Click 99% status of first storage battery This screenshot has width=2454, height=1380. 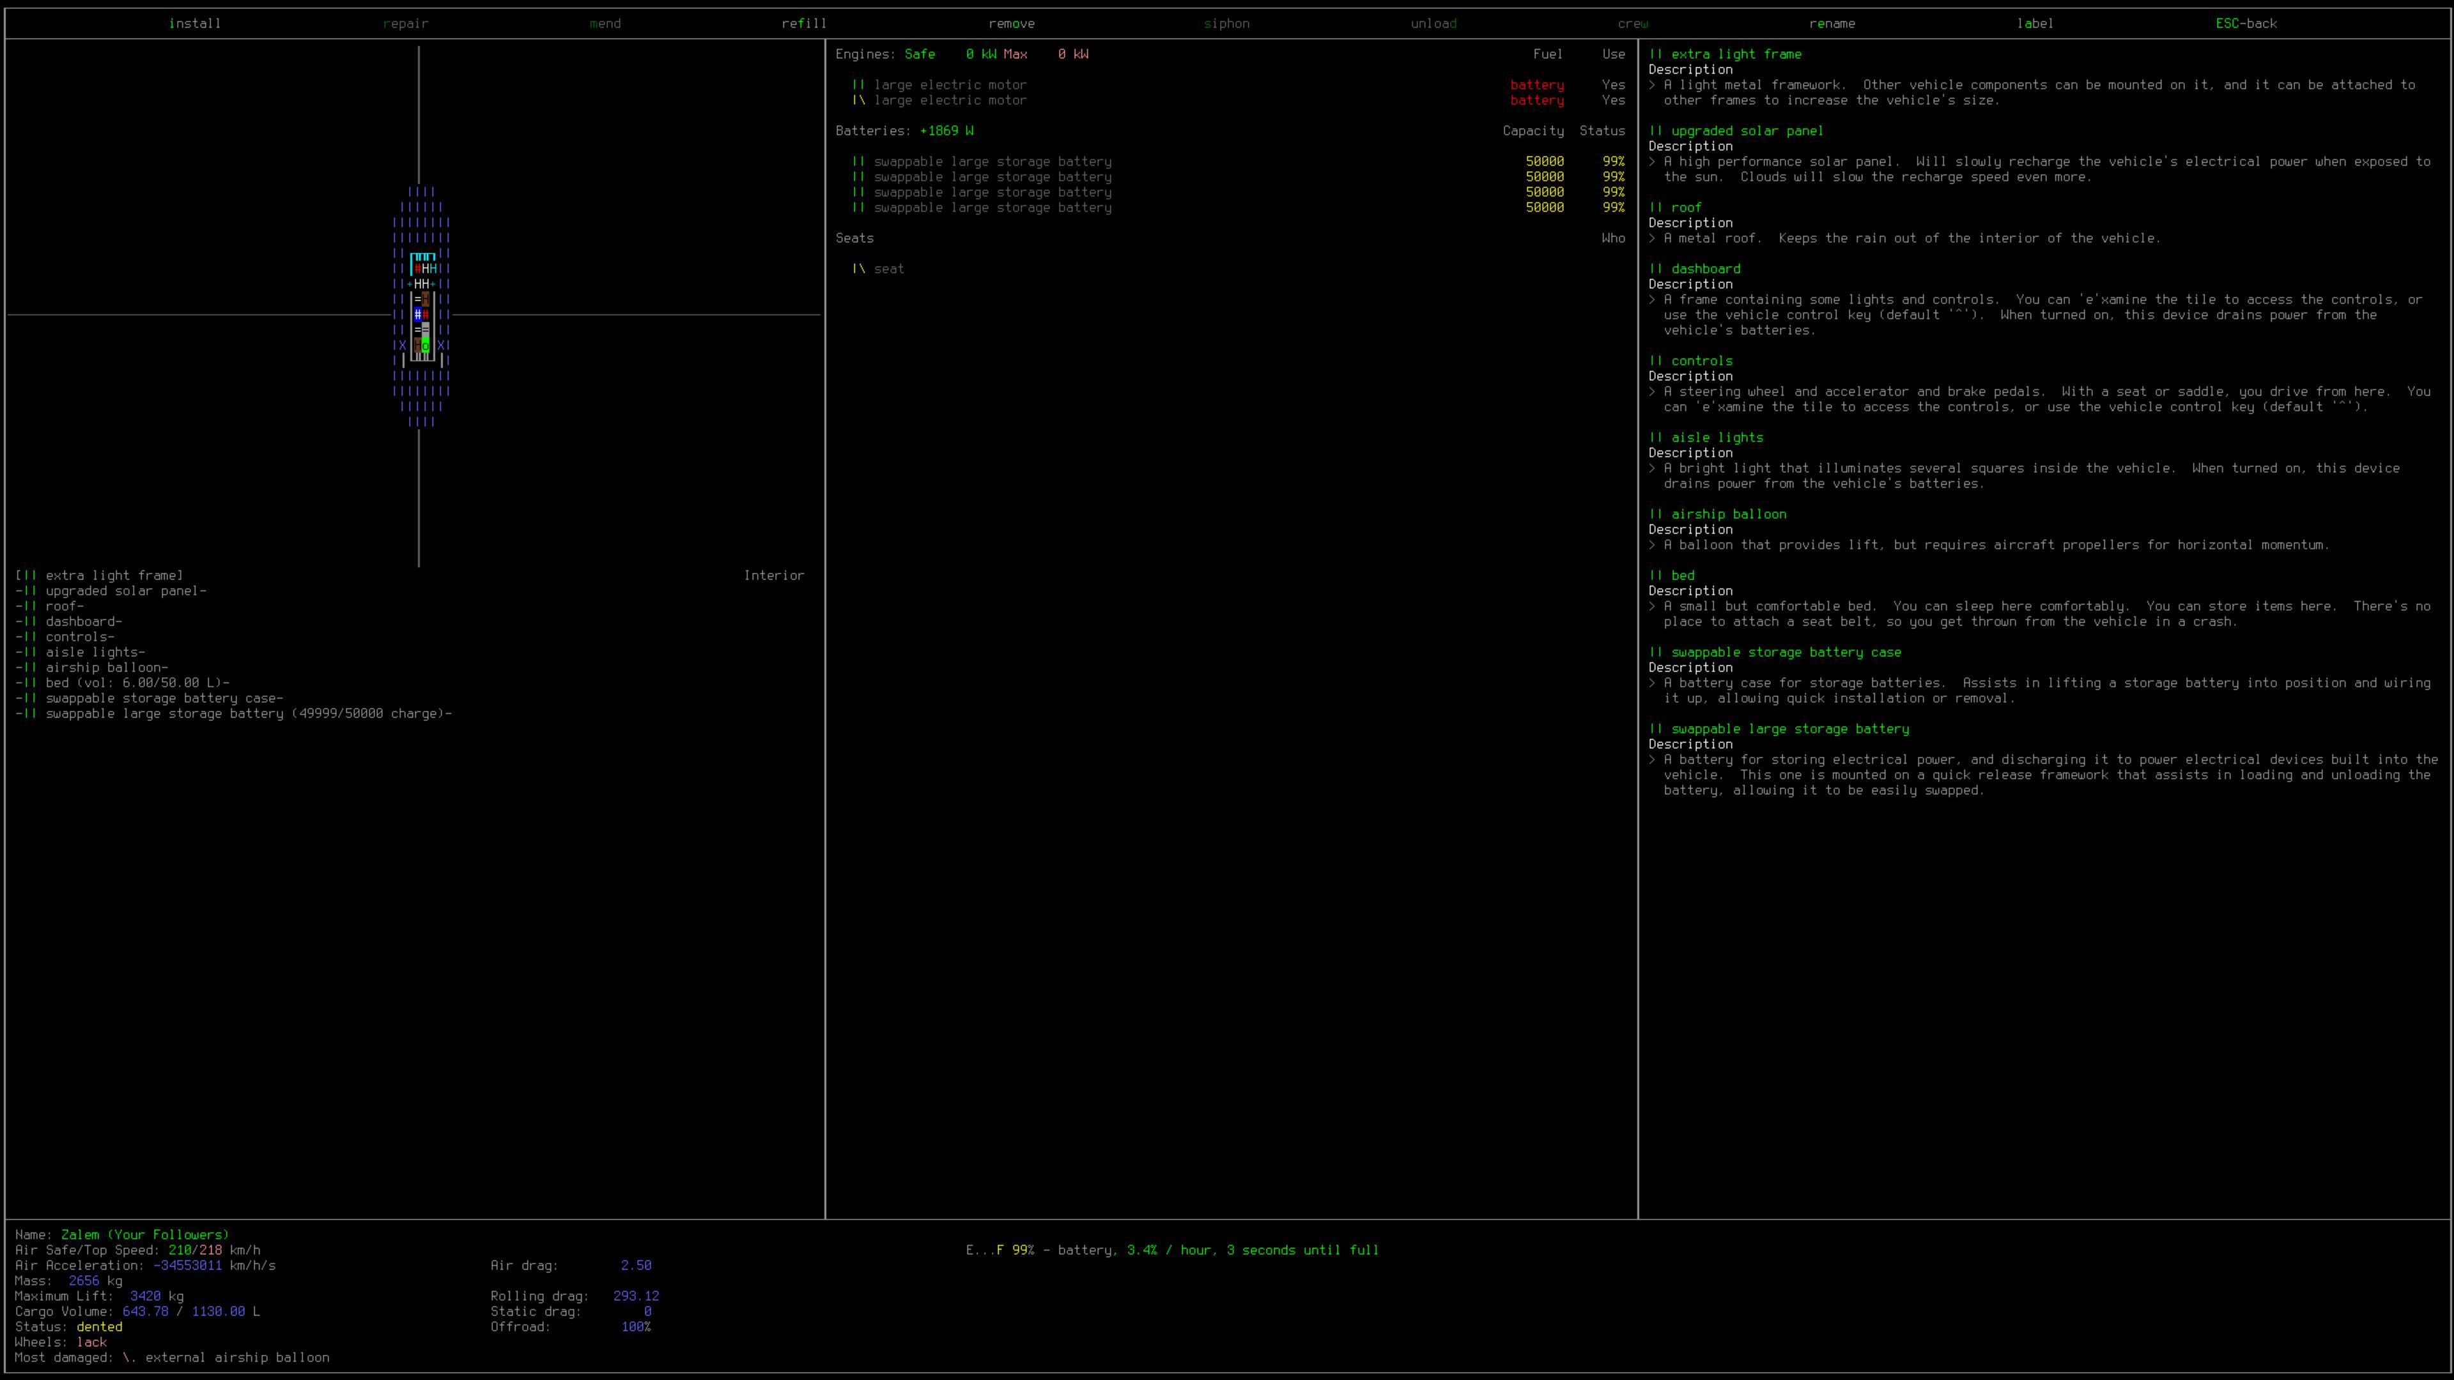(x=1613, y=162)
